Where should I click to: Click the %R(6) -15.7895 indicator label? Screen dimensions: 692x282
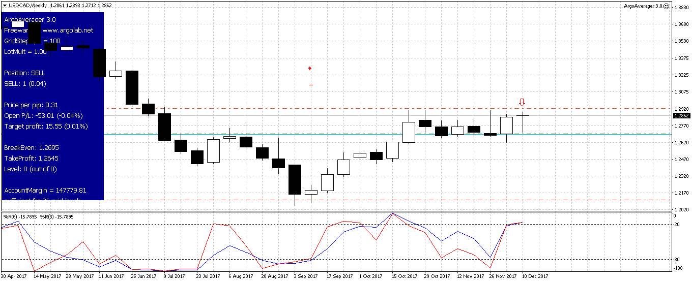tap(20, 217)
